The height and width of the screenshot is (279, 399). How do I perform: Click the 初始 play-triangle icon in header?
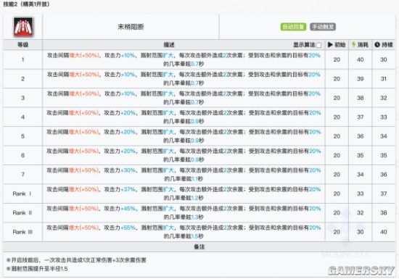330,45
